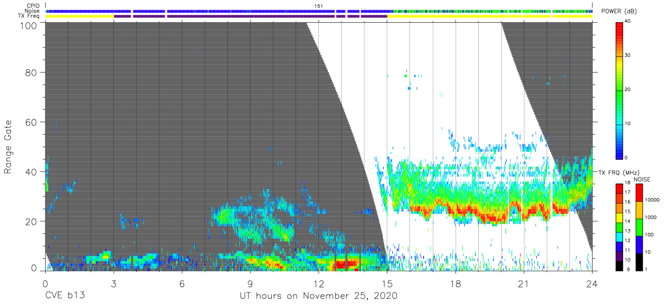
Task: Click the 1 label on the NOISE scale
Action: pos(645,269)
